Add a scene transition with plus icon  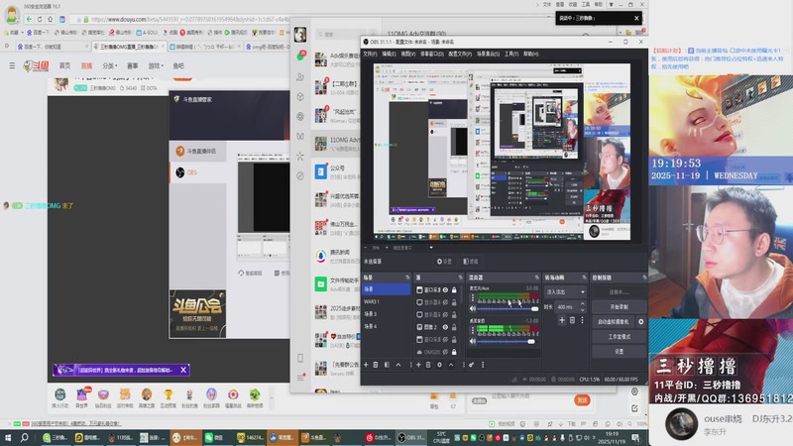[562, 320]
